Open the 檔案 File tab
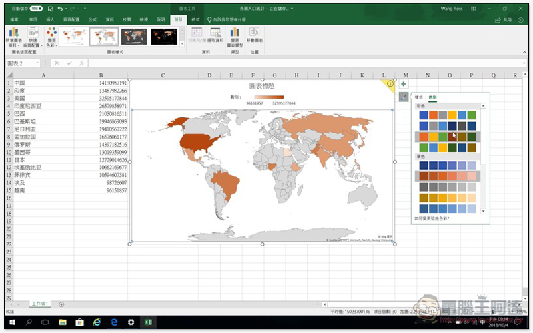The width and height of the screenshot is (533, 333). [x=14, y=20]
